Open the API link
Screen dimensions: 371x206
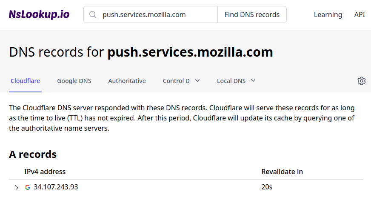click(360, 14)
